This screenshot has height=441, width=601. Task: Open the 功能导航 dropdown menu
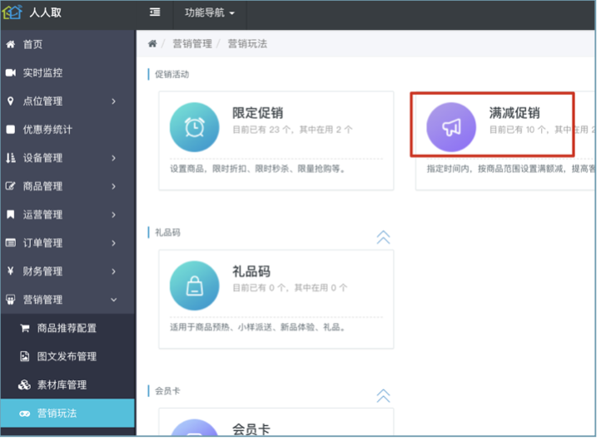[x=210, y=12]
